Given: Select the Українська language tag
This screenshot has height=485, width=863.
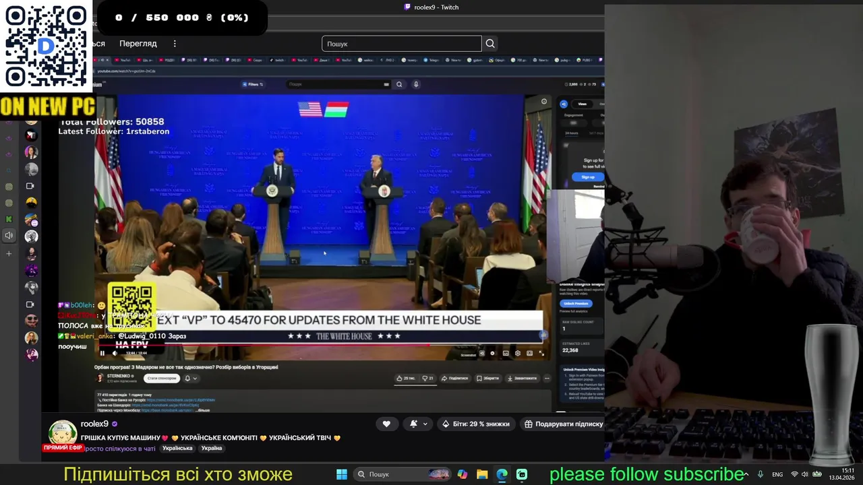Looking at the screenshot, I should click(177, 449).
